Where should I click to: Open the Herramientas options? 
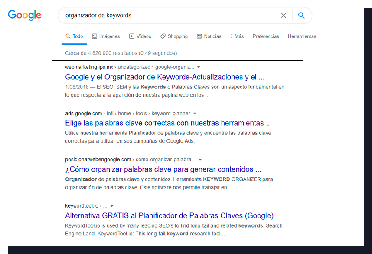pos(302,36)
